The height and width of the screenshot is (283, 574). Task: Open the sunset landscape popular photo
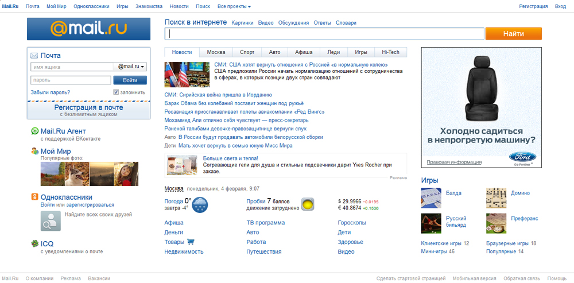(x=102, y=174)
